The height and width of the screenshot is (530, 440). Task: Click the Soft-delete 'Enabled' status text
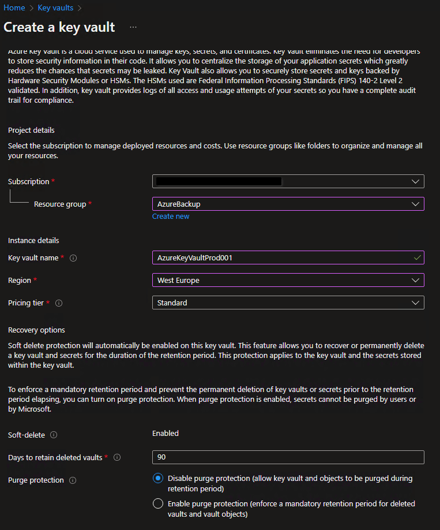[x=166, y=434]
